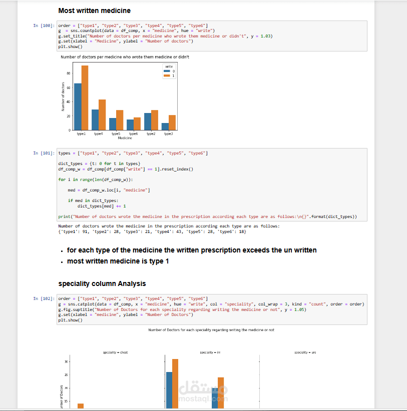Click the blue bar above type1
The image size is (407, 411).
point(78,106)
